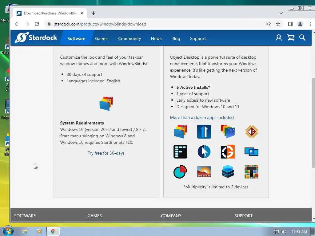Click the black app icon with the F
The width and height of the screenshot is (315, 236).
180,152
